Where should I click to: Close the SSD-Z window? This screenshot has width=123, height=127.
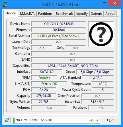tap(115, 3)
